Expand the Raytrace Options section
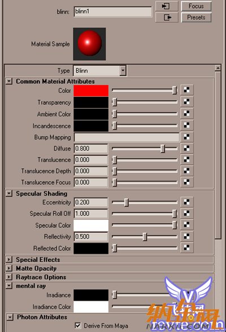Viewport: 226px width, 332px height. (9, 276)
